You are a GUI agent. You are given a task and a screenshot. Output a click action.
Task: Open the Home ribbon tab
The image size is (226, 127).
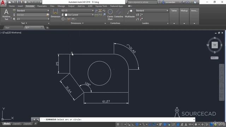[x=12, y=6]
